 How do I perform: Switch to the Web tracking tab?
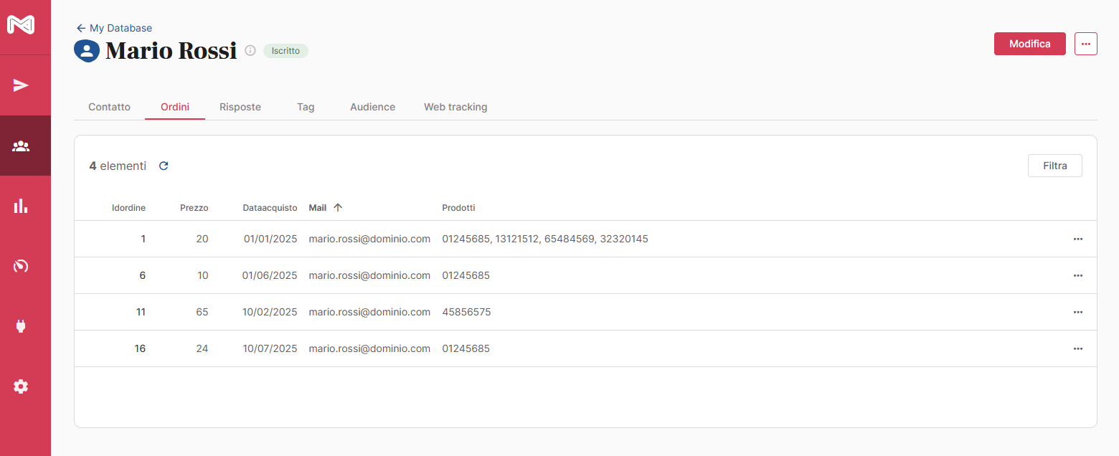455,107
